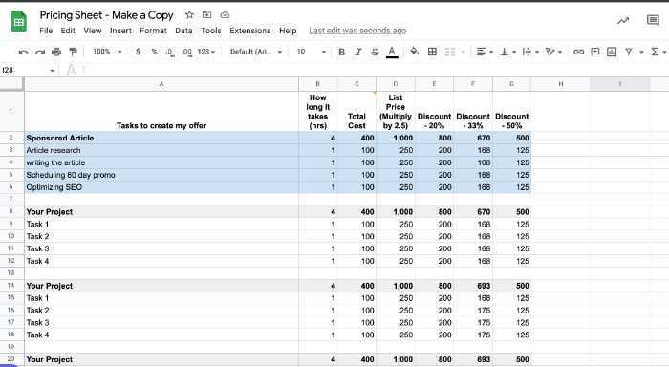This screenshot has height=367, width=669.
Task: Open the comment history icon
Action: [x=653, y=20]
